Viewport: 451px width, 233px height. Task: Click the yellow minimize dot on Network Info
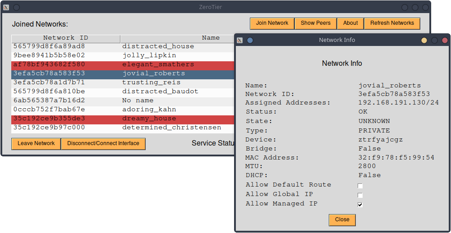click(x=424, y=40)
